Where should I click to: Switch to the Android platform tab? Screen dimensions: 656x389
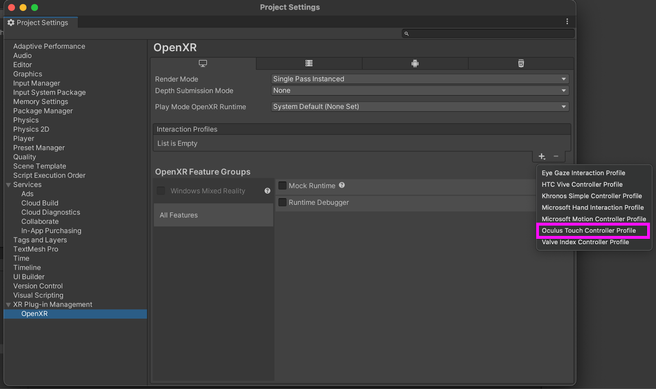(415, 64)
